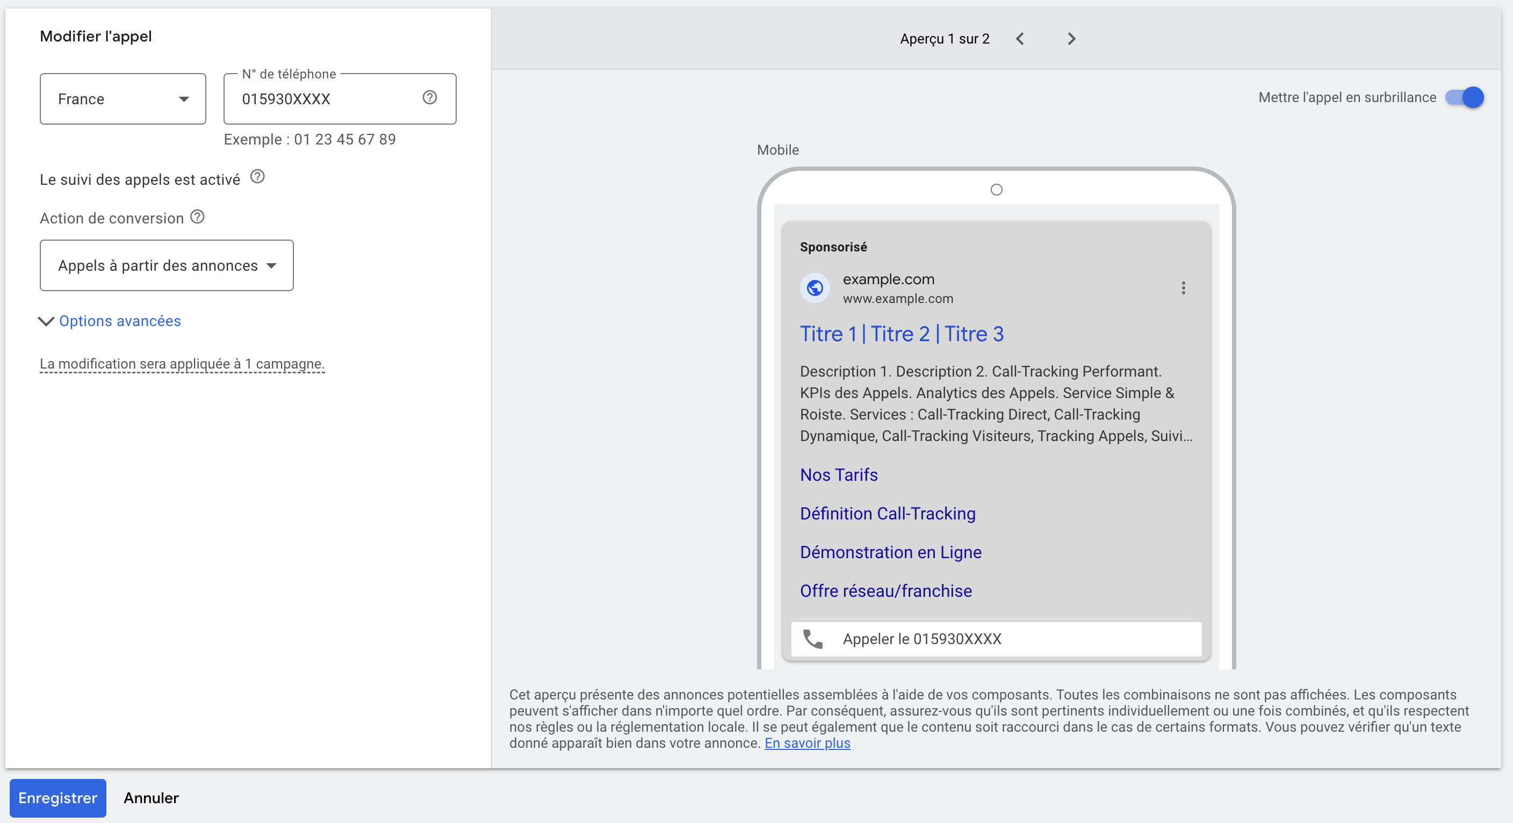Screen dimensions: 1513x823
Task: Click the globe favicon of example.com
Action: coord(815,288)
